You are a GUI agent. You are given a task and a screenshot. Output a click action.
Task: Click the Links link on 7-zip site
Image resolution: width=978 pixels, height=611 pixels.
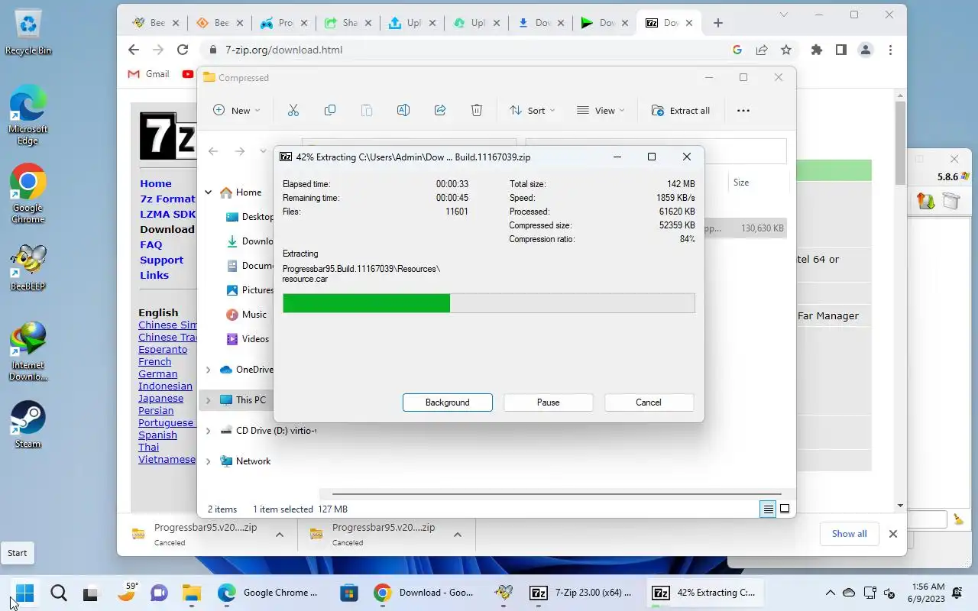pos(154,275)
